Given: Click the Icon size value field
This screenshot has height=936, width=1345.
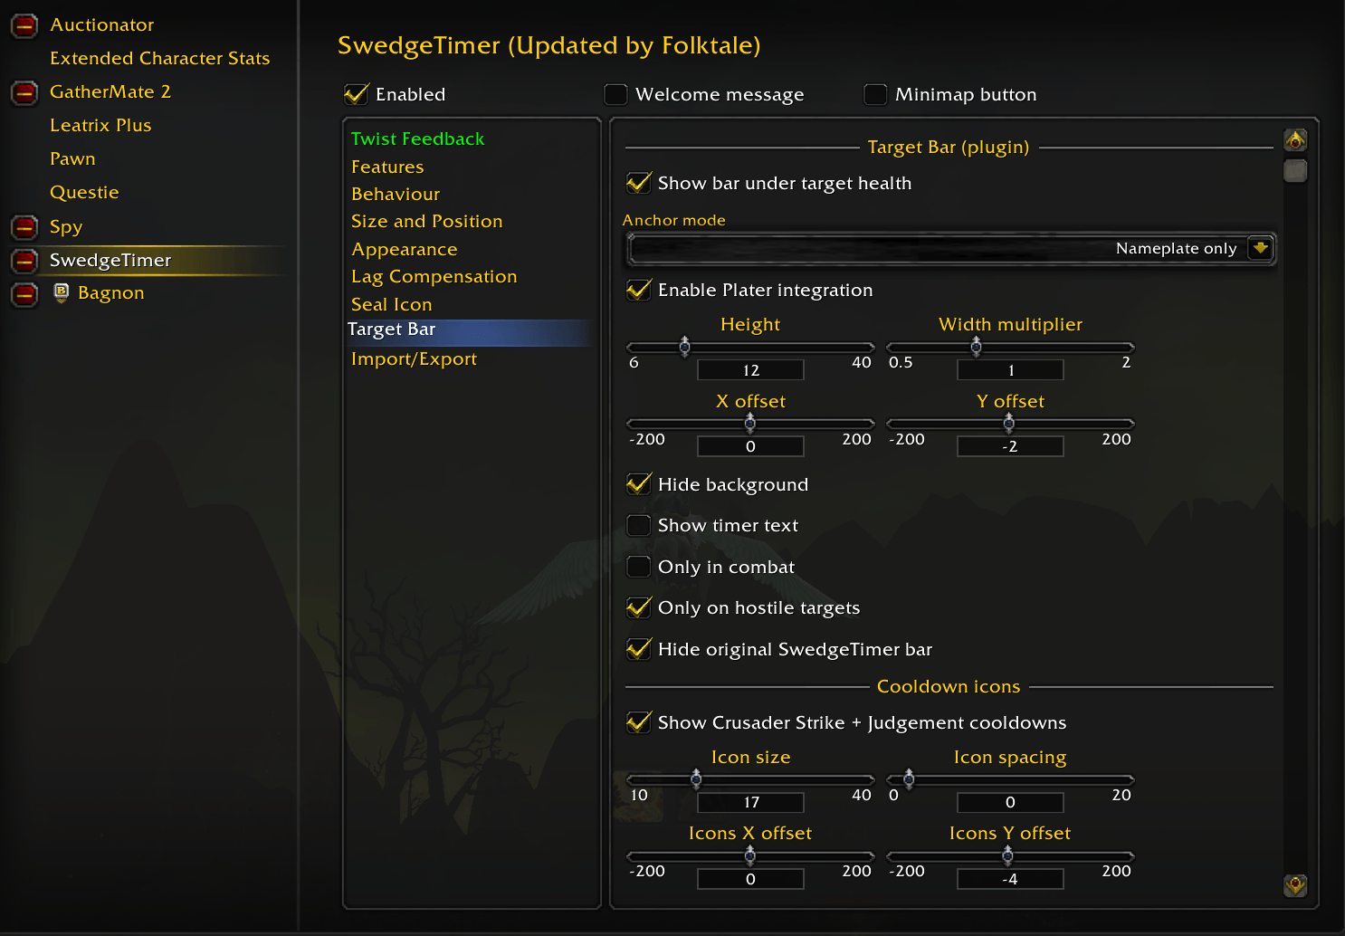Looking at the screenshot, I should [x=750, y=802].
